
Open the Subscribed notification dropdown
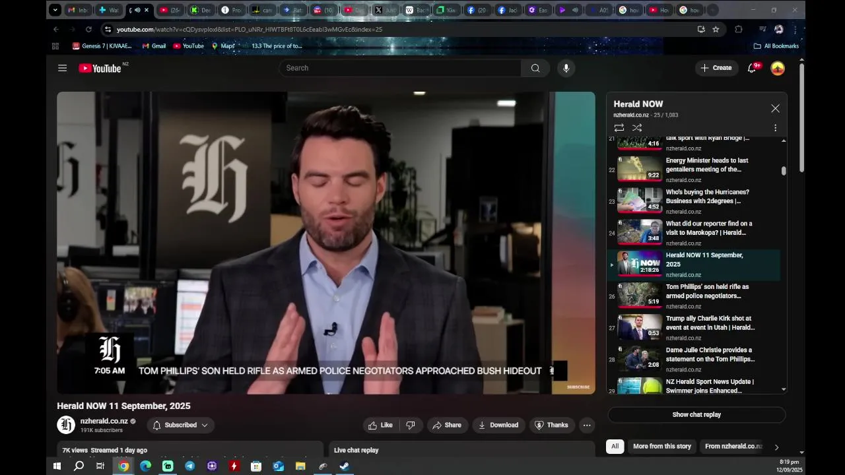click(180, 426)
